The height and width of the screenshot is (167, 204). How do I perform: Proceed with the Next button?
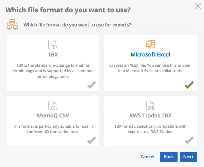click(188, 157)
